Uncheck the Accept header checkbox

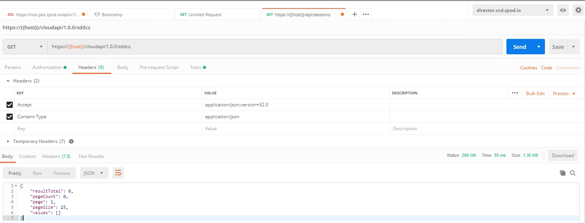point(10,105)
